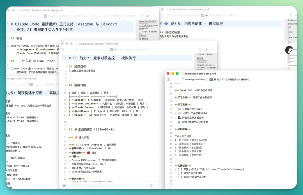
Task: Click content-automation-demo.md window title
Action: coord(189,10)
